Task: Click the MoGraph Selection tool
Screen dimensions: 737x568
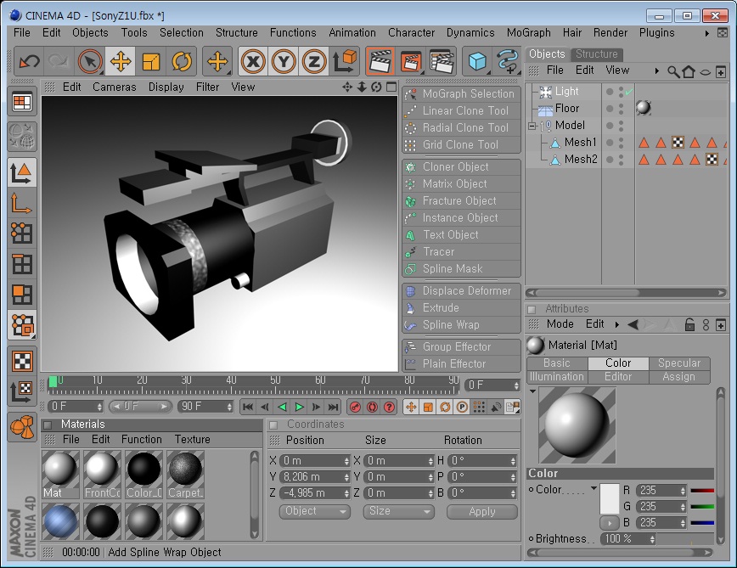Action: (462, 94)
